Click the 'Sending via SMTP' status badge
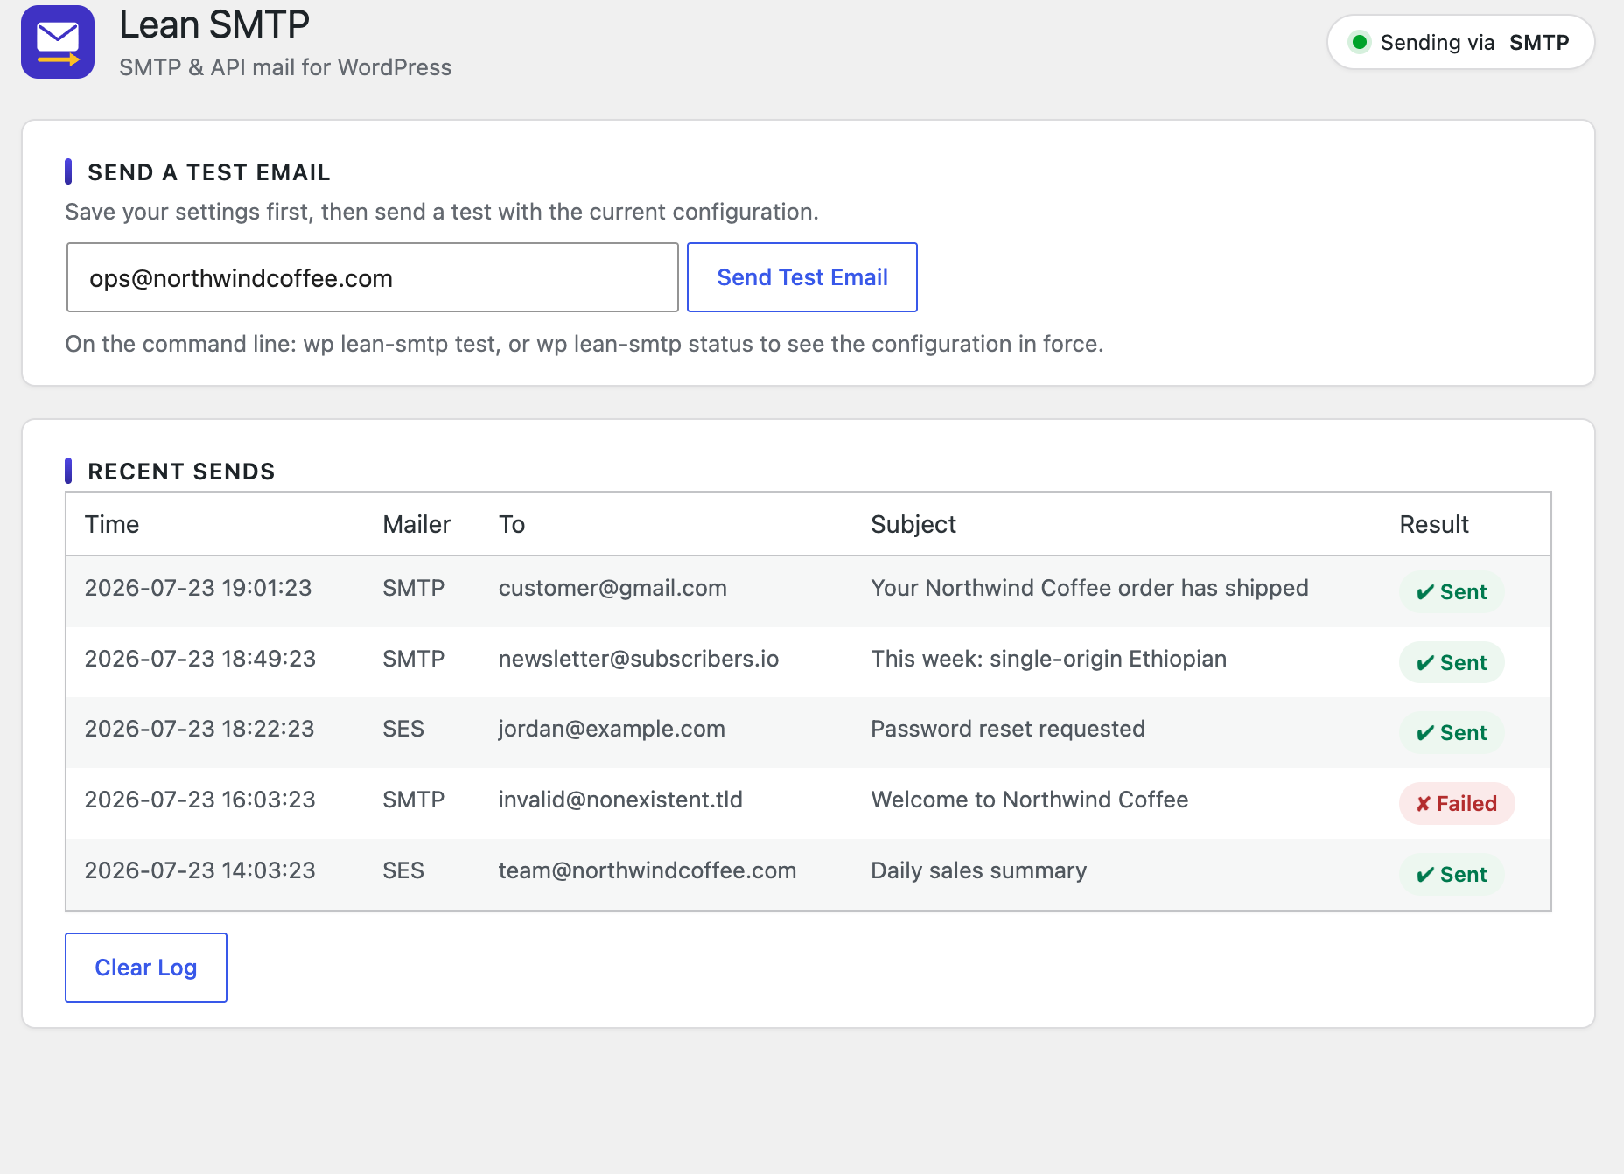Viewport: 1624px width, 1174px height. 1460,42
